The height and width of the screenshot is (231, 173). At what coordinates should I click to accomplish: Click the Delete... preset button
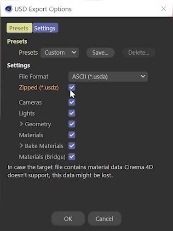click(138, 53)
